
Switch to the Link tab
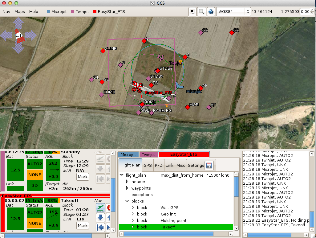pyautogui.click(x=169, y=165)
